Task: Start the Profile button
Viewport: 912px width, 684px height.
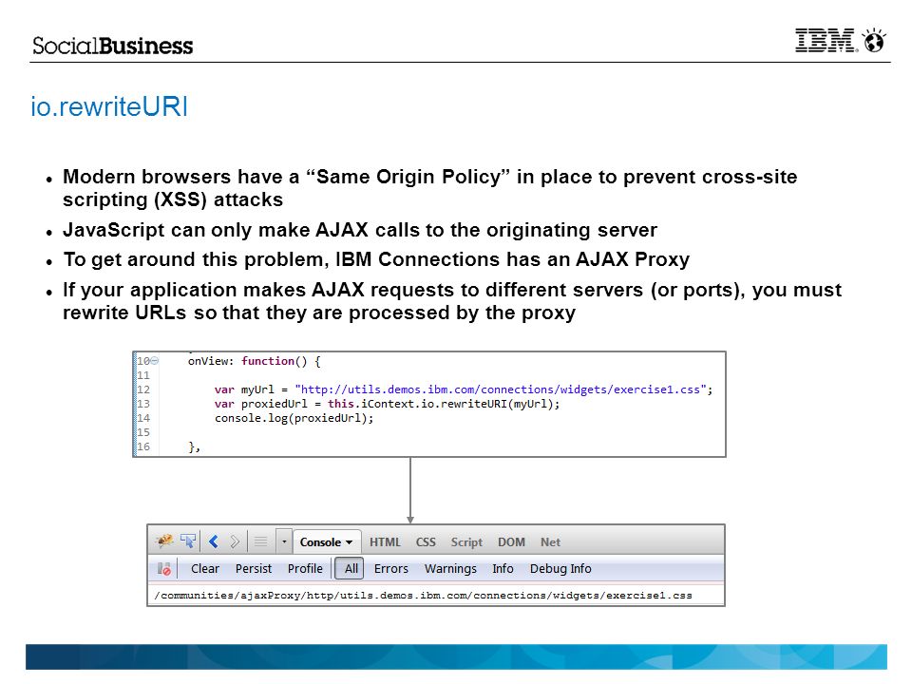Action: point(305,568)
